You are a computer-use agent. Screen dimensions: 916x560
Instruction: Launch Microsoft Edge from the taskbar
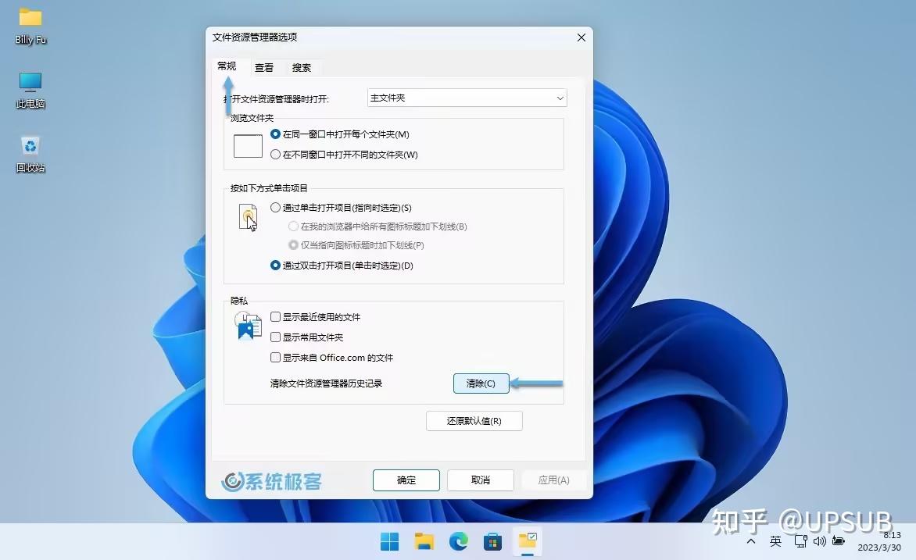[x=459, y=540]
